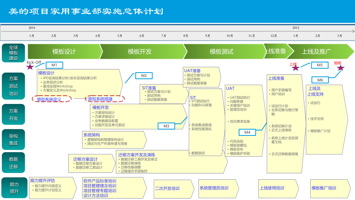355x200 pixels.
Task: Select the 数据迁移 row label
Action: pos(13,162)
